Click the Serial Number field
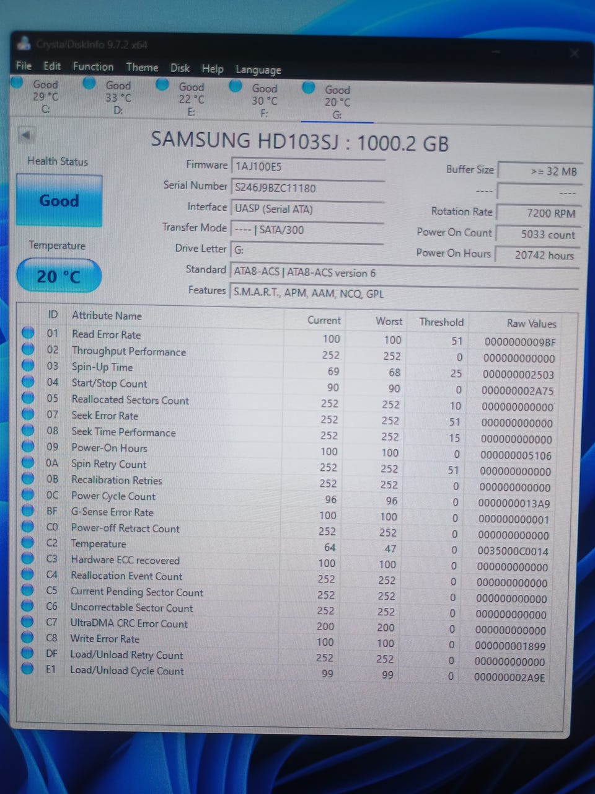This screenshot has height=794, width=595. coord(308,188)
